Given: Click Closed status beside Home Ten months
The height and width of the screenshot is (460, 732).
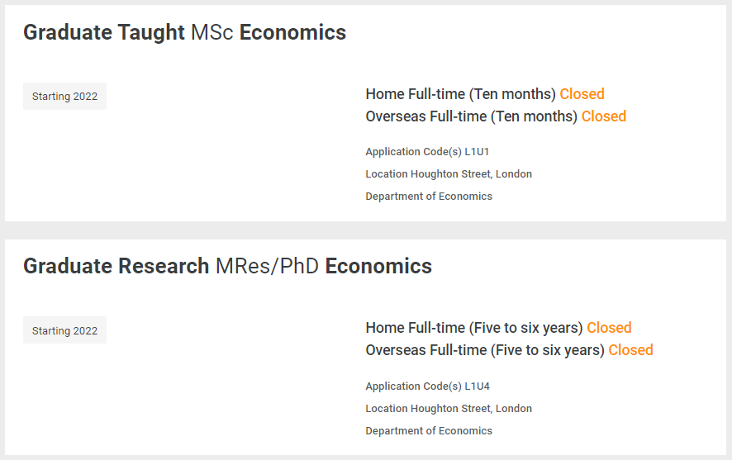Looking at the screenshot, I should pos(582,94).
